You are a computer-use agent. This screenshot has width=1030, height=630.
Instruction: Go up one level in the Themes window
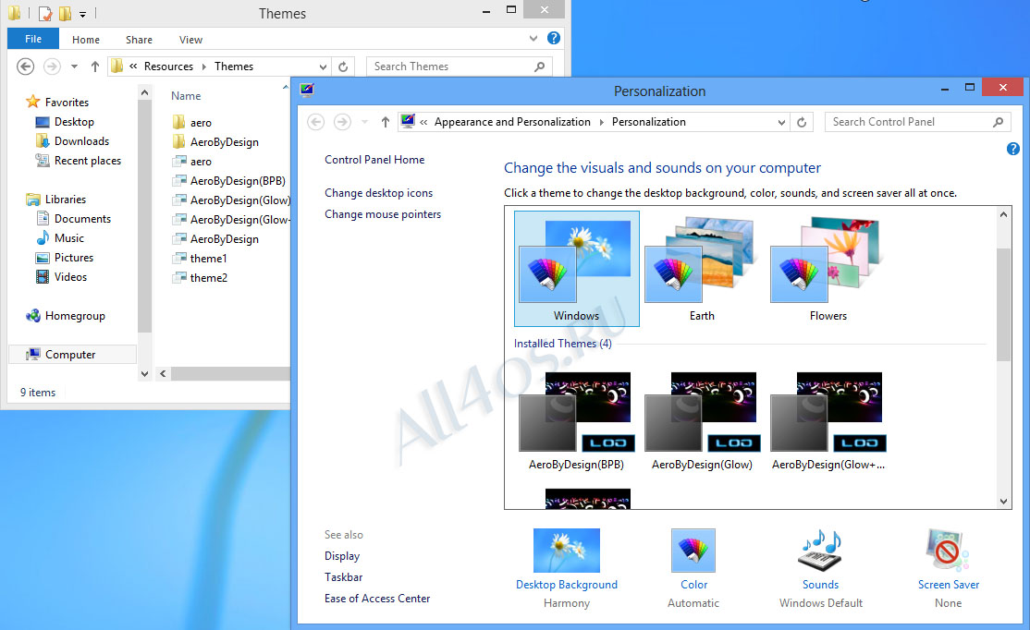coord(94,67)
